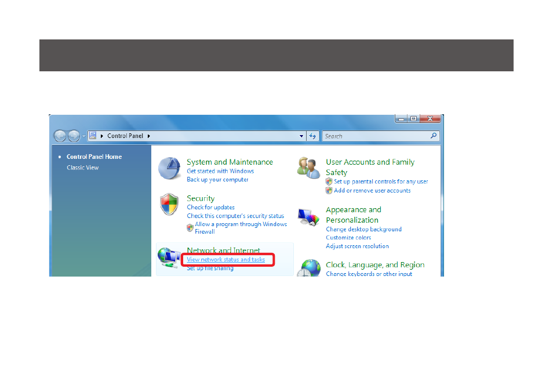Click the Control Panel icon in address bar
This screenshot has height=385, width=553.
pos(93,136)
